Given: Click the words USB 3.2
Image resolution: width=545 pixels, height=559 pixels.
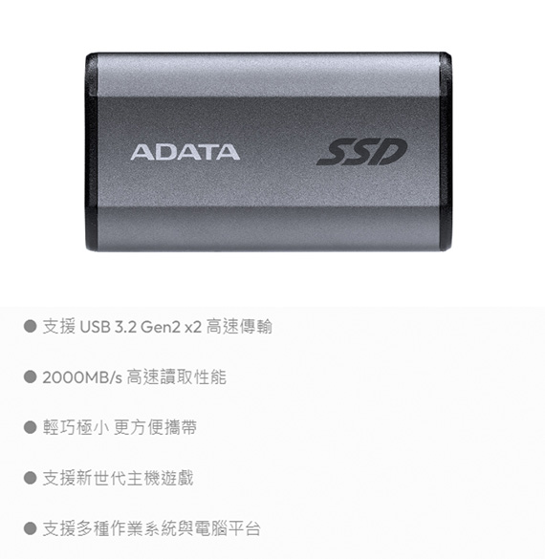Looking at the screenshot, I should [x=108, y=327].
